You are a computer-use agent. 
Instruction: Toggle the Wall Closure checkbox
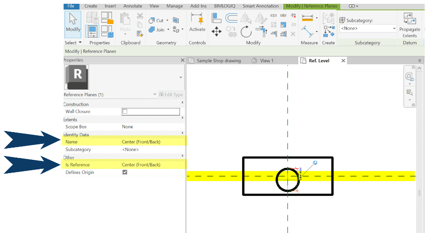coord(125,111)
